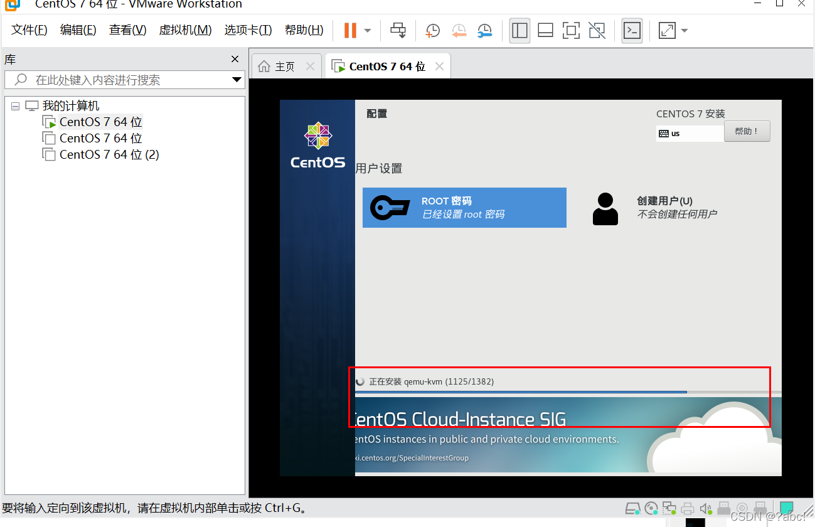Open the ROOT 密码 setting

tap(464, 208)
